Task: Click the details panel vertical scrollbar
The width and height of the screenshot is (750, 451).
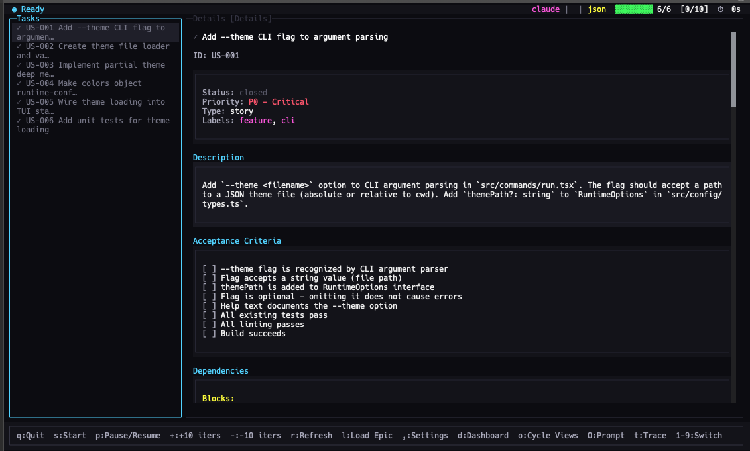Action: click(733, 70)
